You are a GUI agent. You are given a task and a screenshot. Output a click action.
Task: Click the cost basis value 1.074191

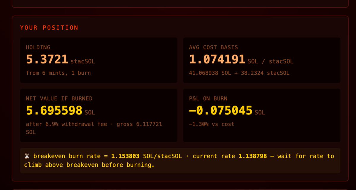coord(217,59)
